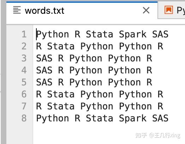Click line number 6 in the gutter

24,94
